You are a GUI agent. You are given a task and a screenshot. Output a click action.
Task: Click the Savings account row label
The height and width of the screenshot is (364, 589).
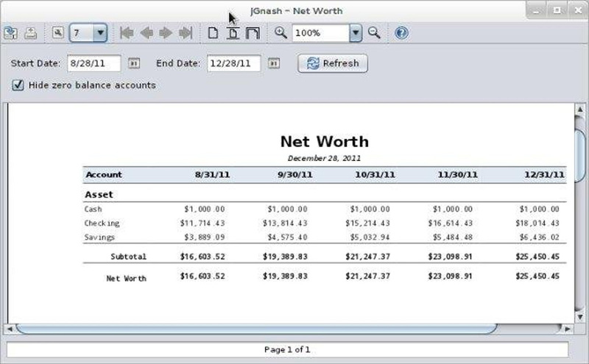[x=99, y=238]
